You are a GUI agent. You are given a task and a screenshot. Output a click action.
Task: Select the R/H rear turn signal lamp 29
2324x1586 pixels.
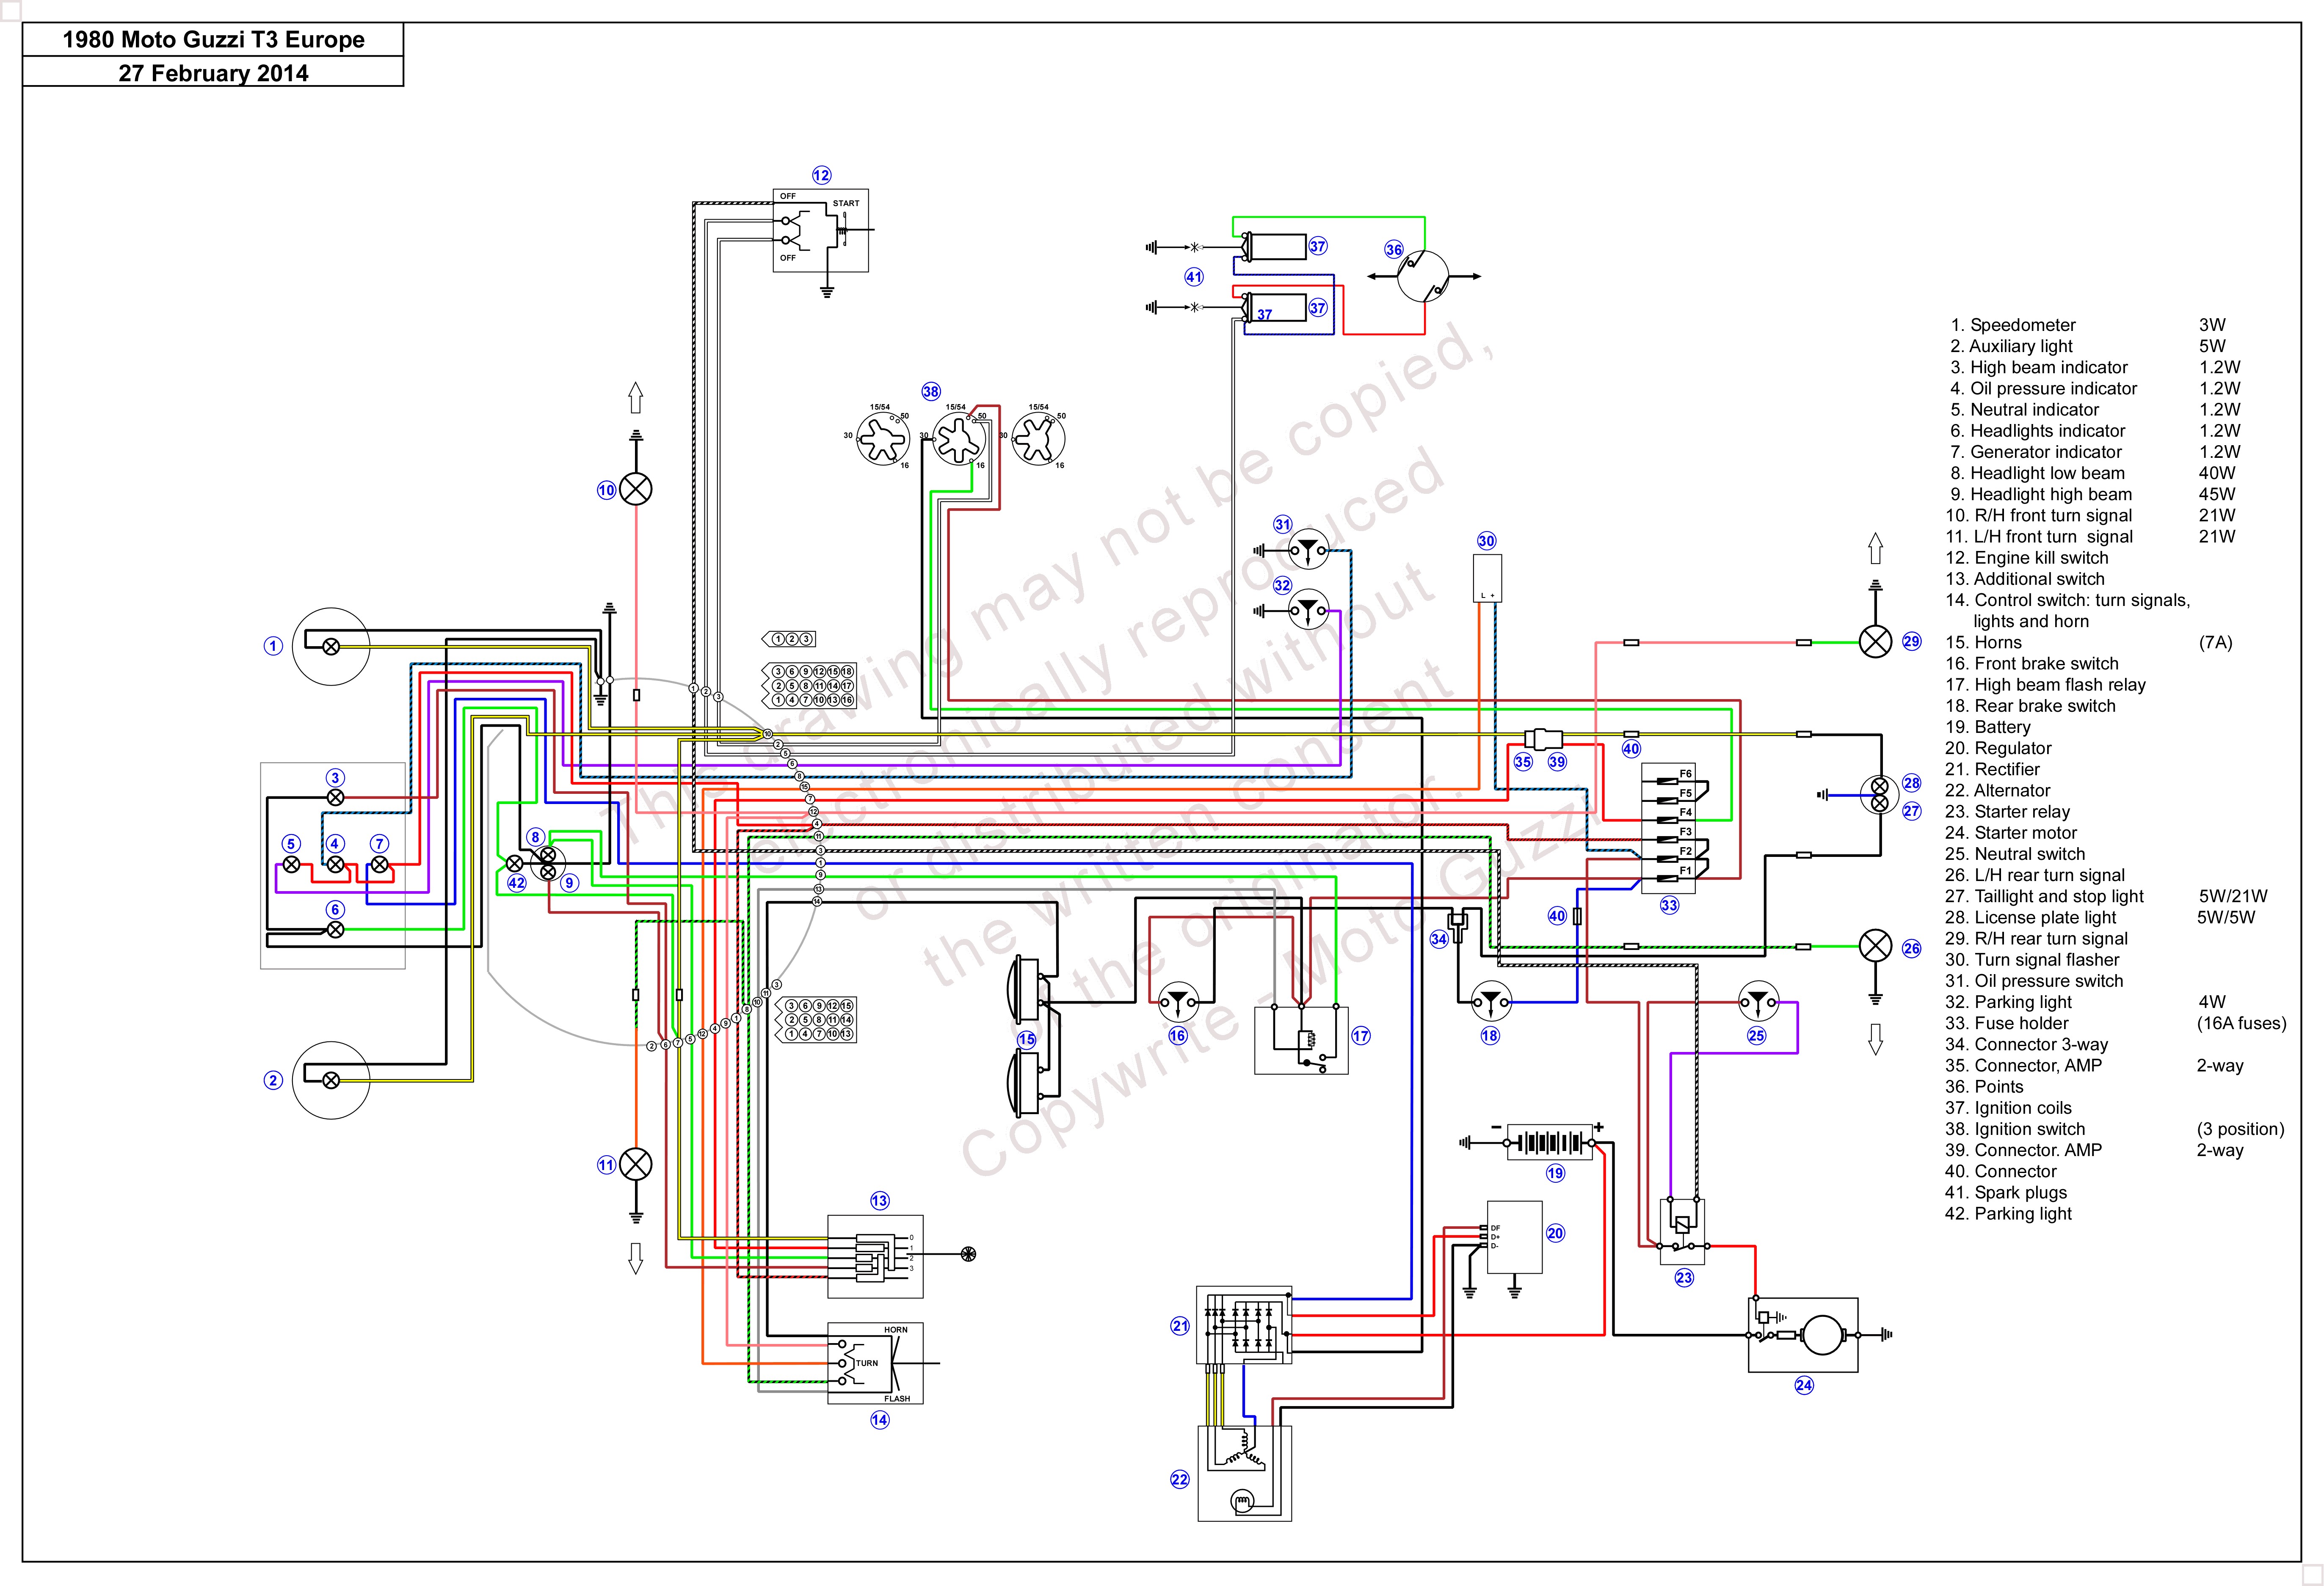click(x=1875, y=642)
